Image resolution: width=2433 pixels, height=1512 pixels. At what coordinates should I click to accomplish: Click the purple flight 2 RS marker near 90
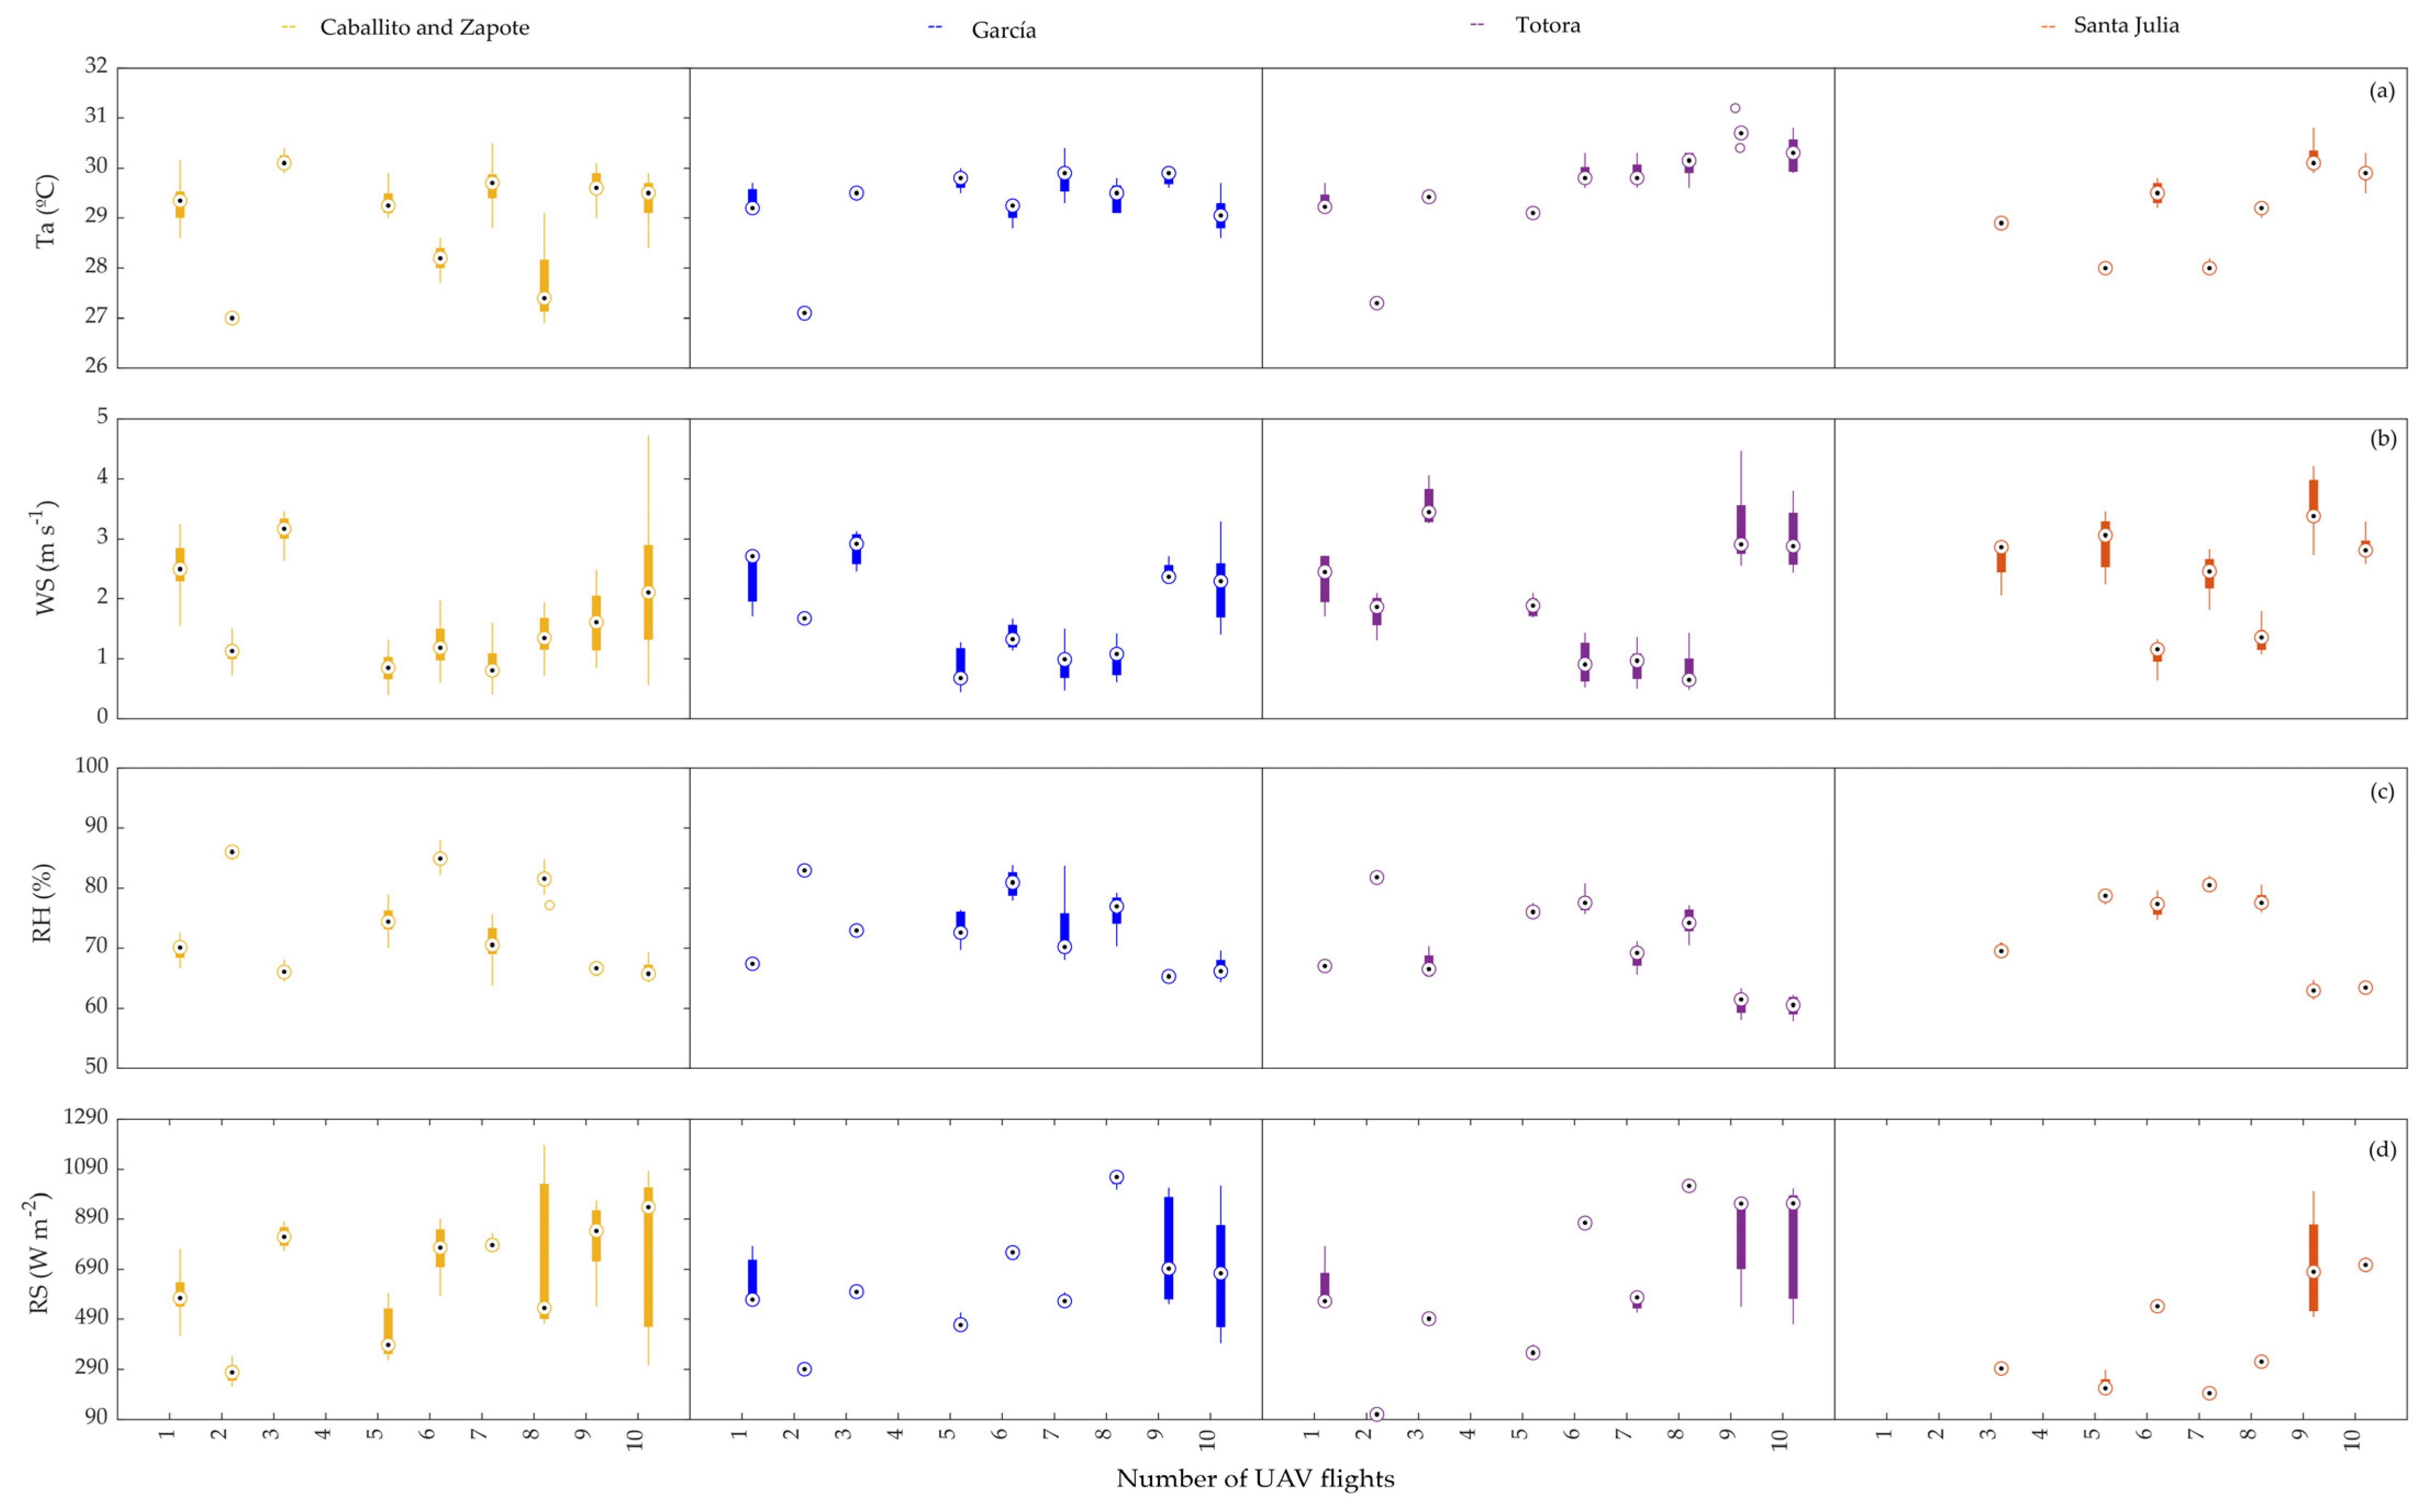pyautogui.click(x=1376, y=1414)
